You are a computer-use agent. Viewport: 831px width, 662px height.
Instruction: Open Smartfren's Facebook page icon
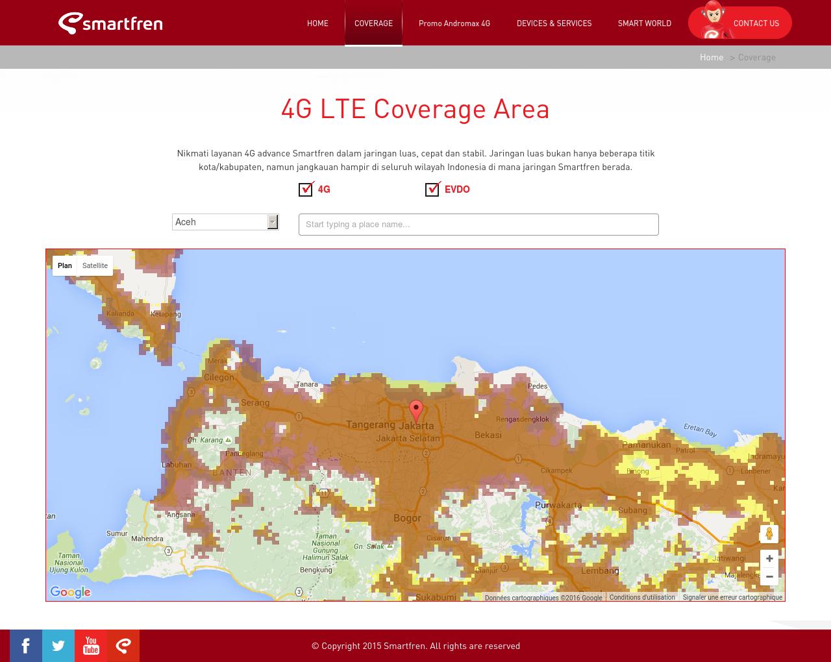point(25,646)
